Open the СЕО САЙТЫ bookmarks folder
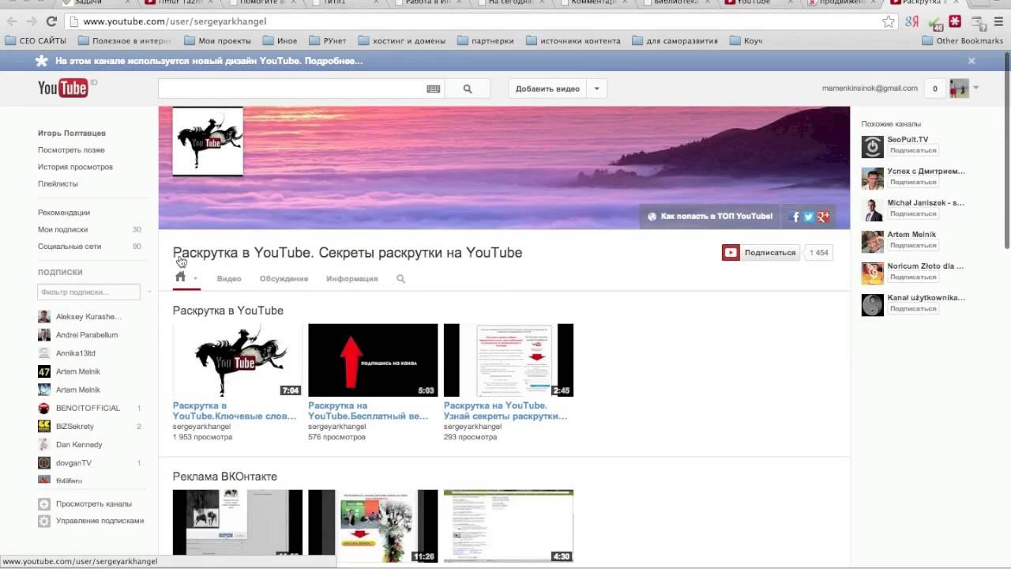 tap(36, 40)
